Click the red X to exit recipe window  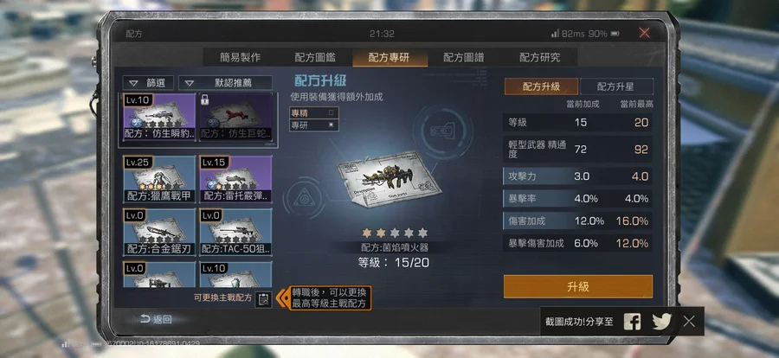point(644,33)
